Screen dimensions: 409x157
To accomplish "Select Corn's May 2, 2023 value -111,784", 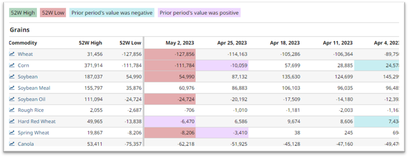I will (x=170, y=65).
